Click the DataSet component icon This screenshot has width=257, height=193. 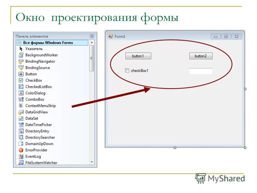pos(21,118)
